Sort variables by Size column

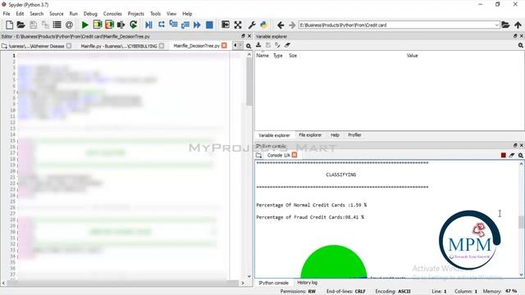(x=293, y=56)
